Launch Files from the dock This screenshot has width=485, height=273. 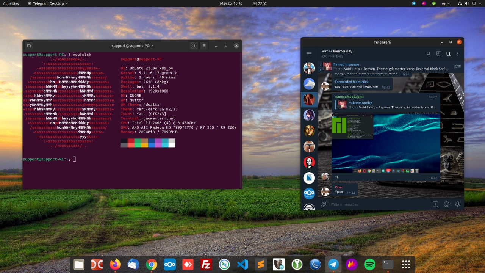click(79, 264)
